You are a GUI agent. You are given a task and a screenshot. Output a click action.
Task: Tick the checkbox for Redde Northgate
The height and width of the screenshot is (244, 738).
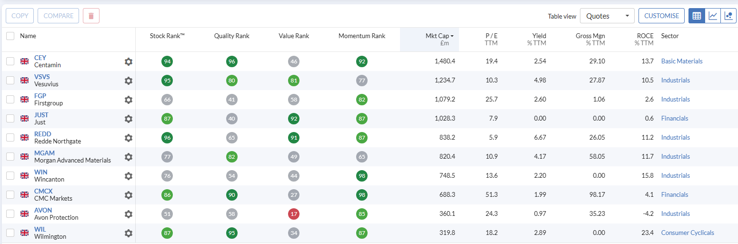[10, 137]
